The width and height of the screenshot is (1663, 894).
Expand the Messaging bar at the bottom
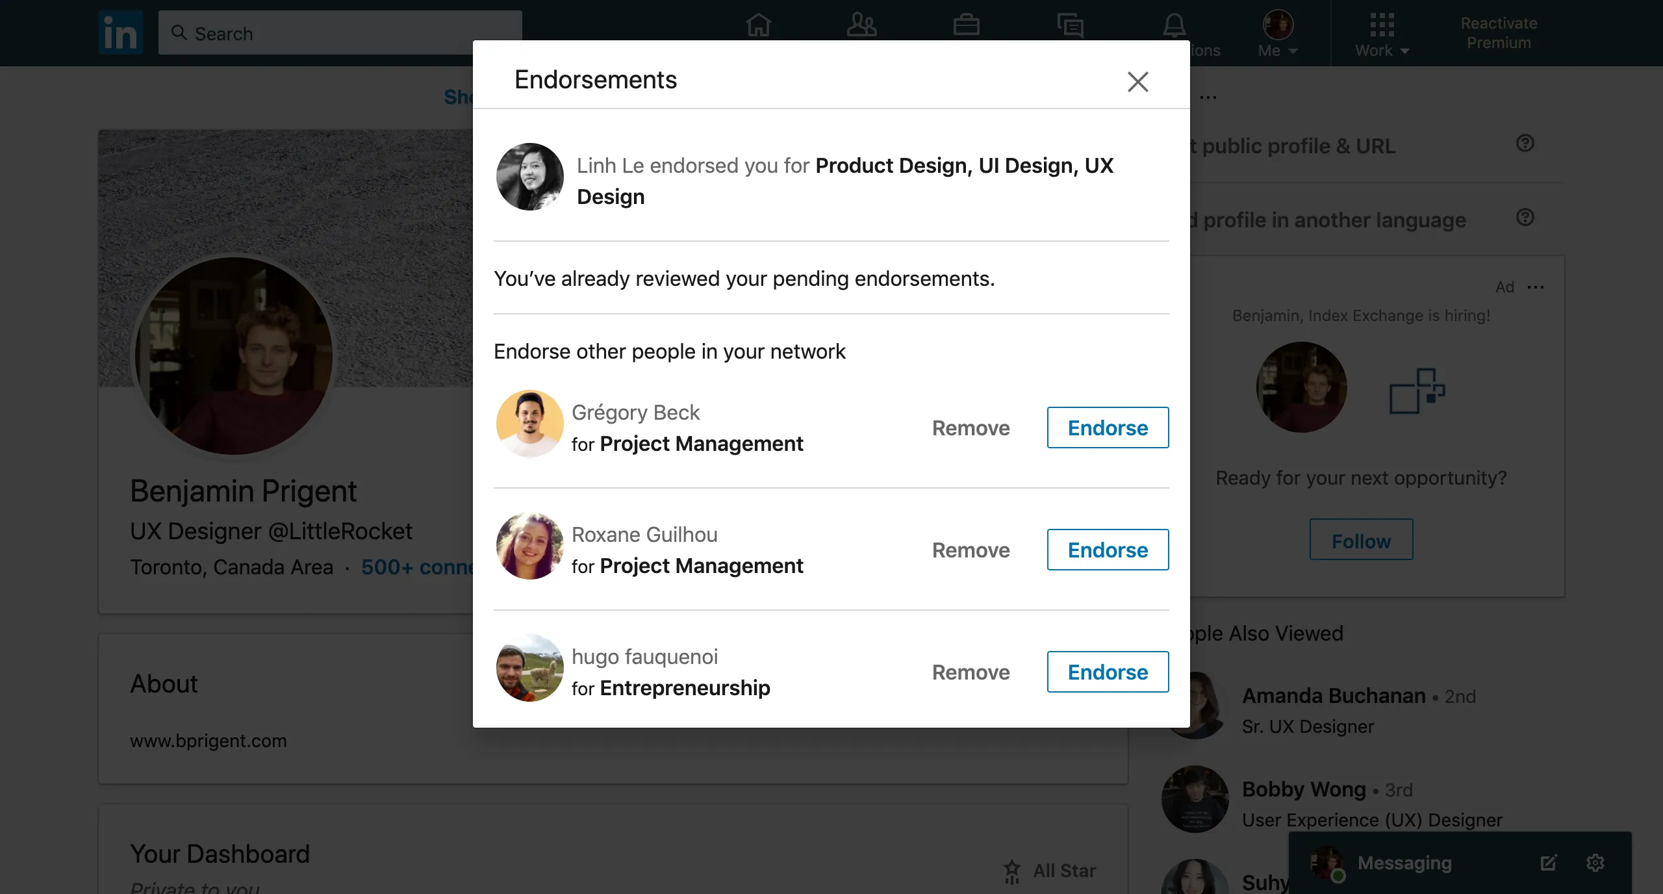[x=1403, y=863]
